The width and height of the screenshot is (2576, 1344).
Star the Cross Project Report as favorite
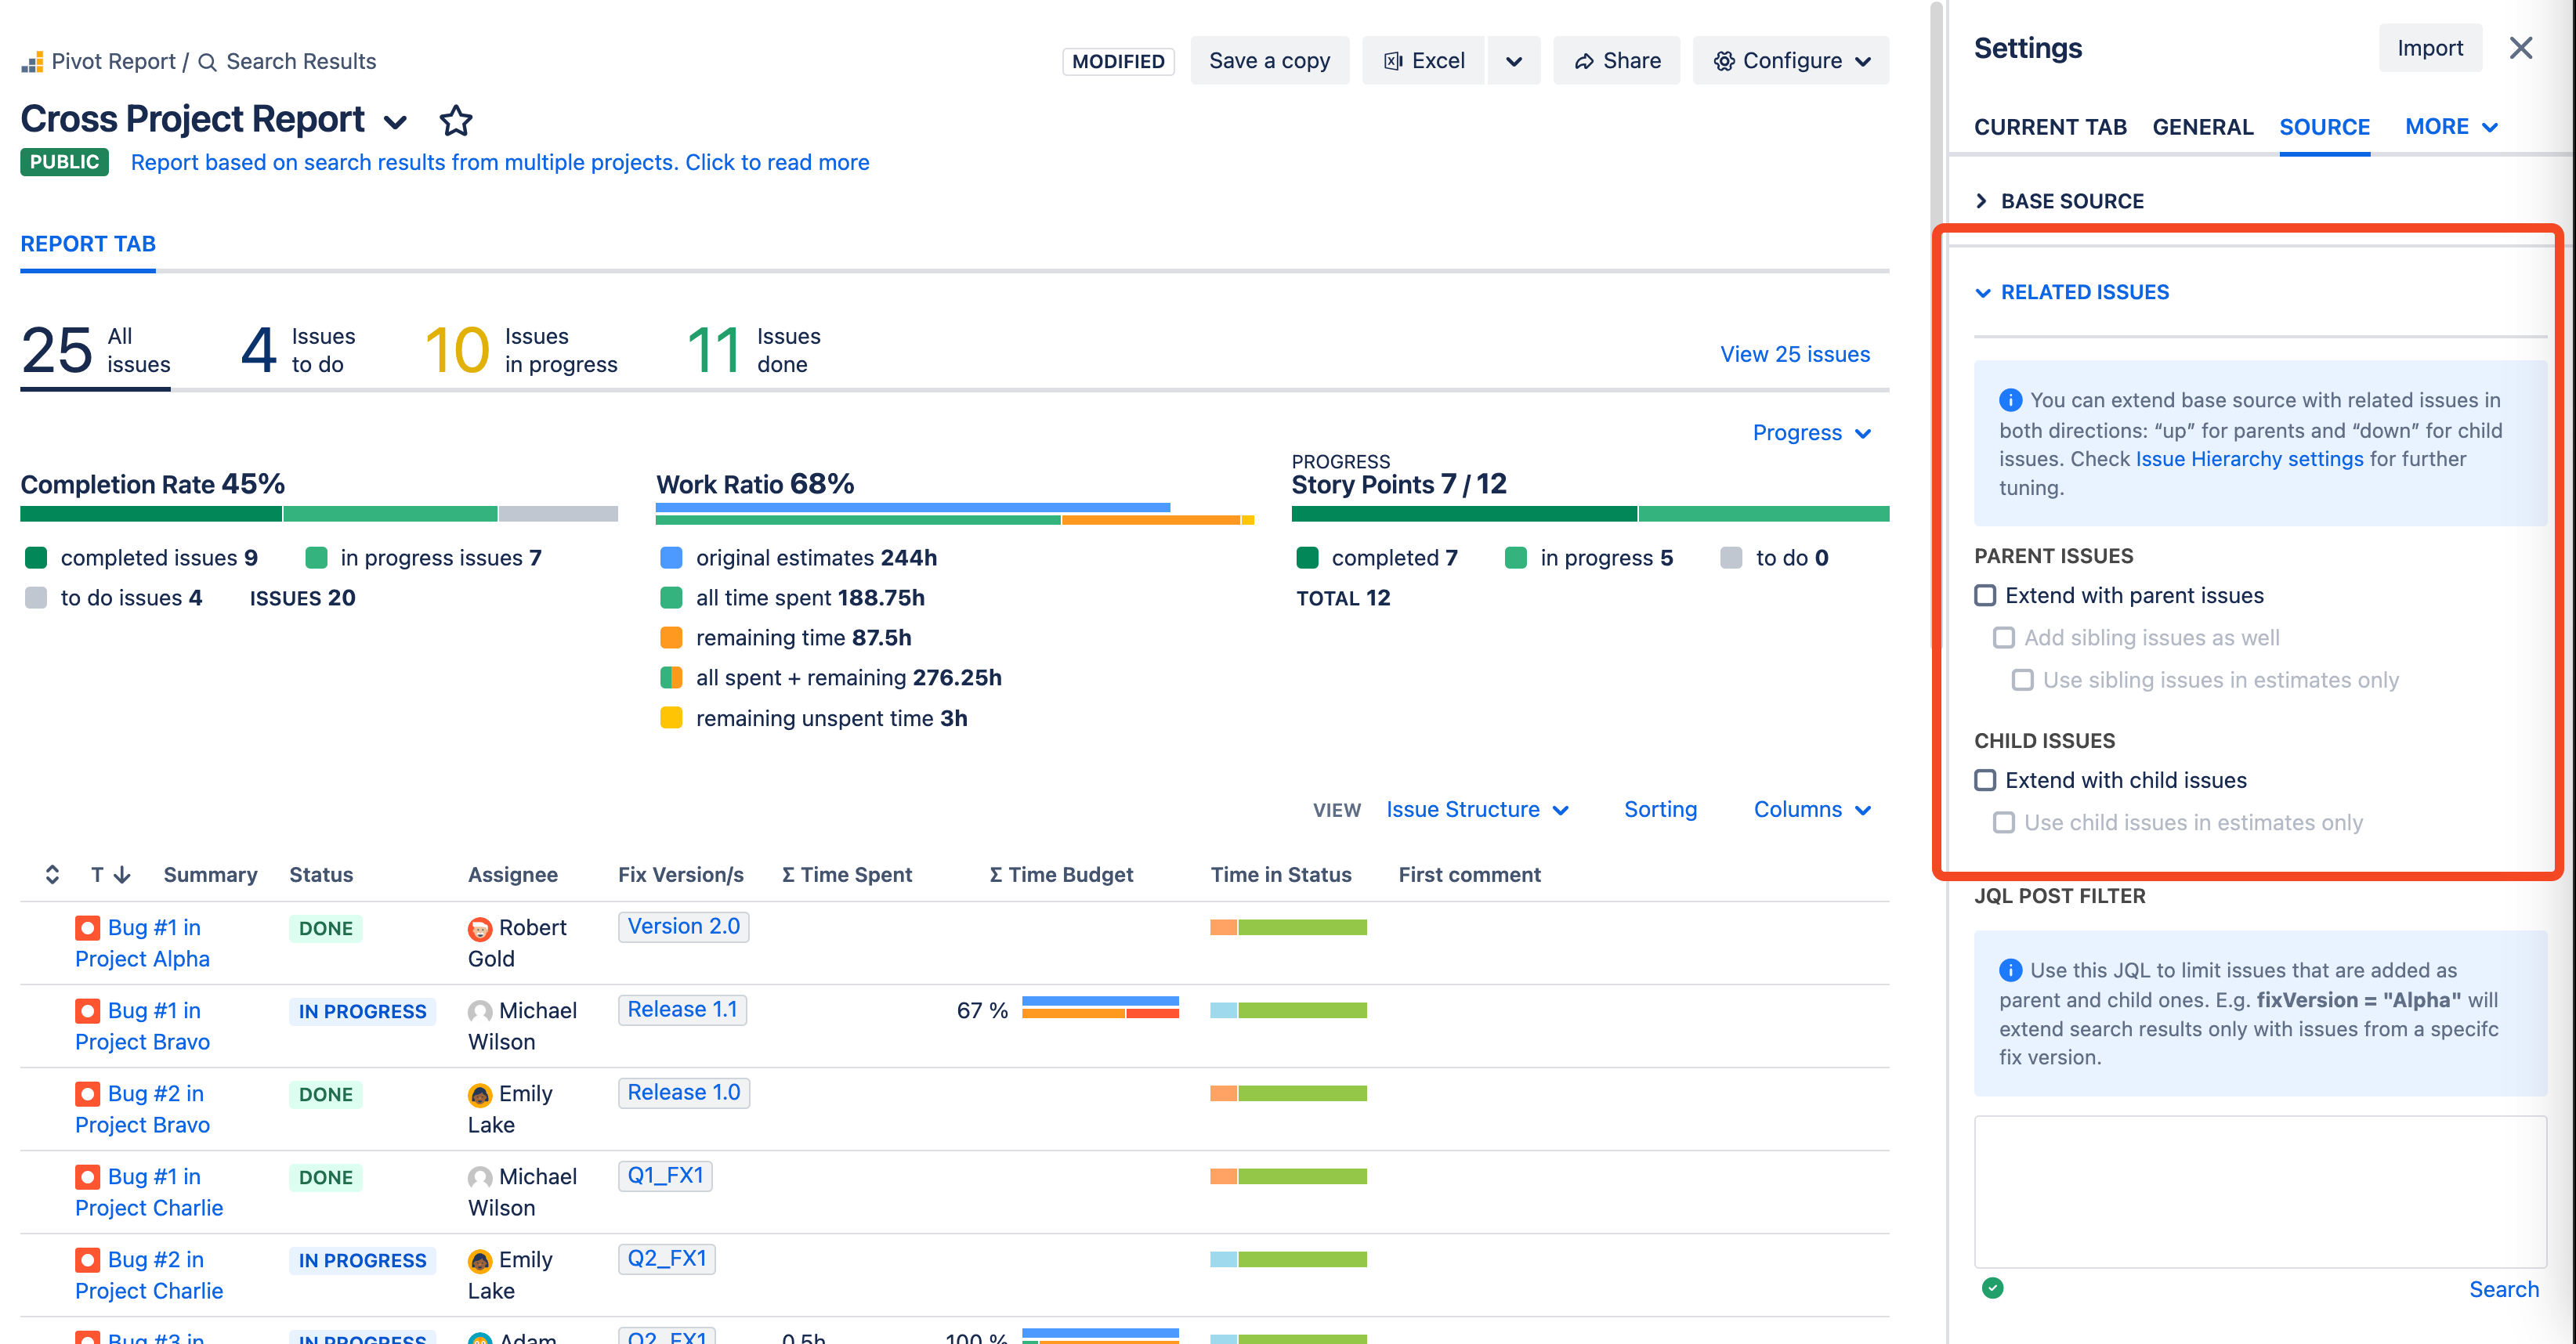[456, 120]
